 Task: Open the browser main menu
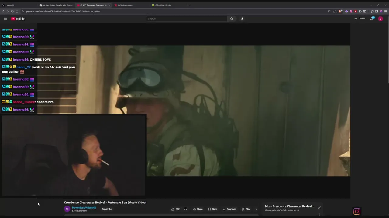(386, 11)
